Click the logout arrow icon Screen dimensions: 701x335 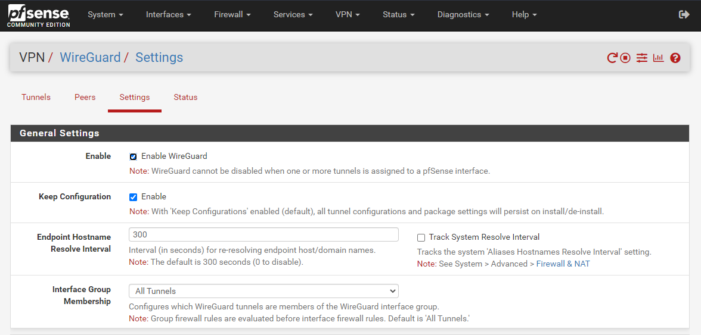[x=684, y=14]
